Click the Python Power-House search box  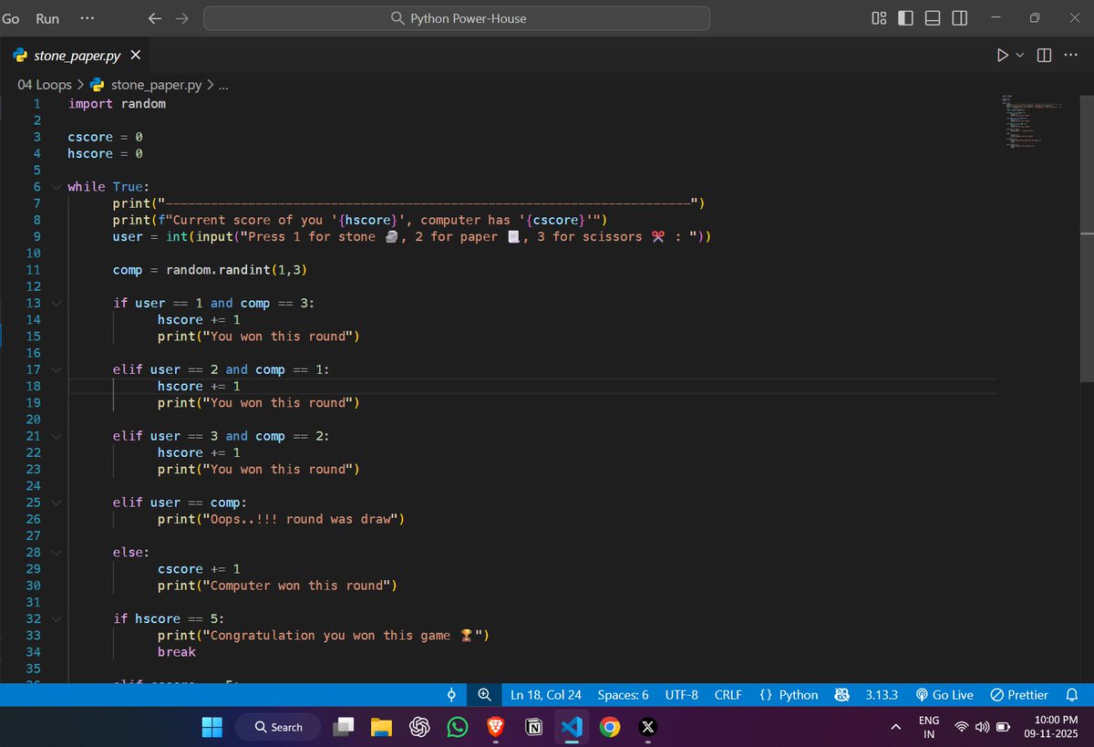click(x=457, y=18)
